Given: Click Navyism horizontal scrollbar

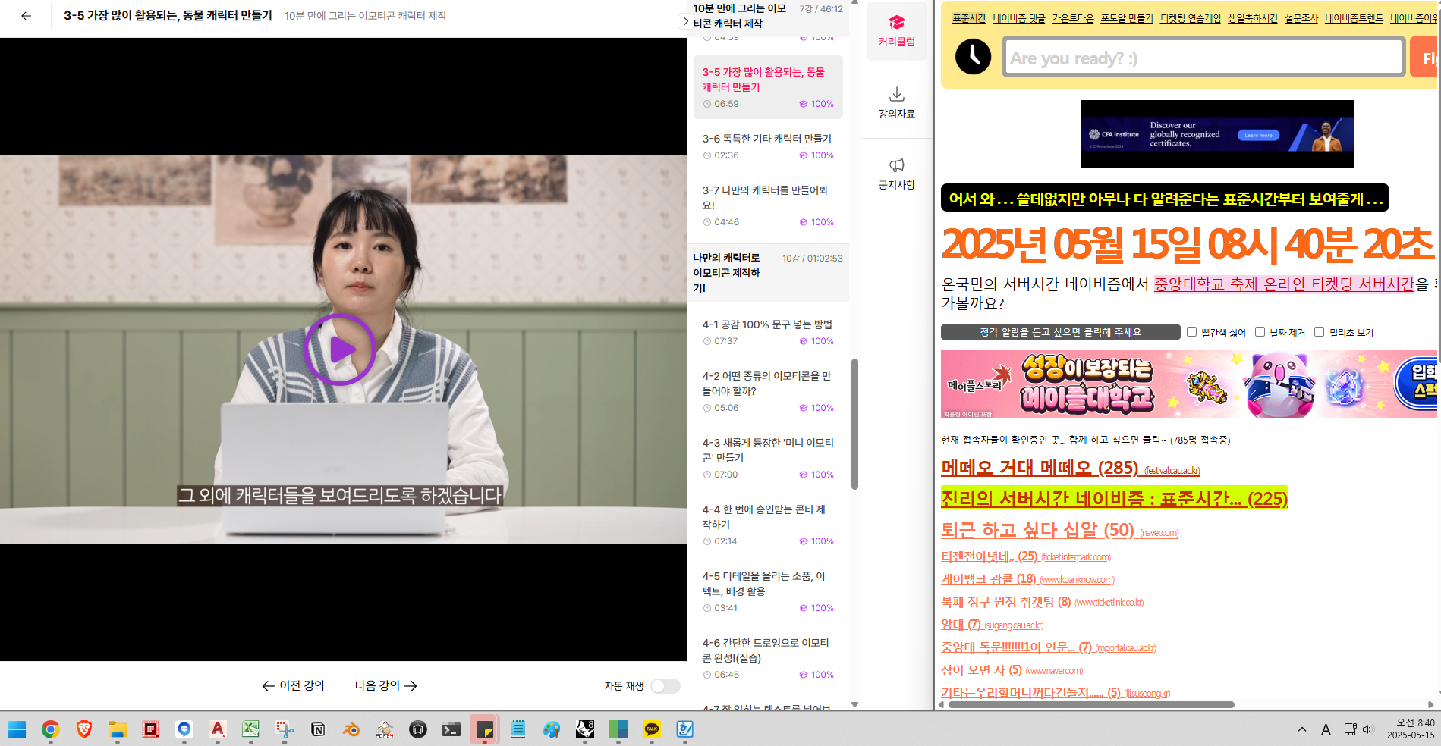Looking at the screenshot, I should pyautogui.click(x=1091, y=704).
